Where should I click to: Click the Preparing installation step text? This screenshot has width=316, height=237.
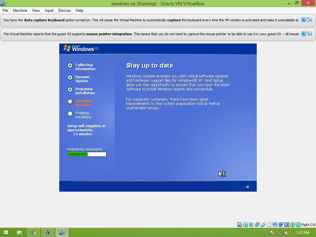click(x=85, y=91)
